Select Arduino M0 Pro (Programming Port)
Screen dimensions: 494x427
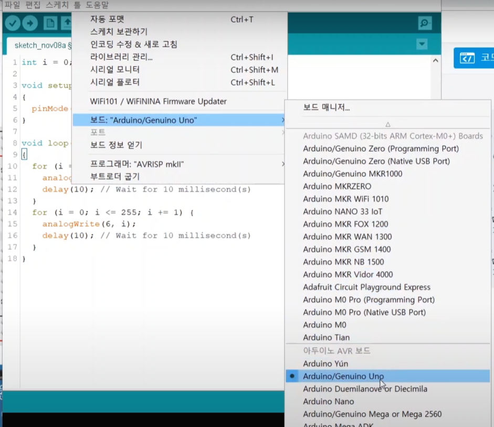pos(388,300)
